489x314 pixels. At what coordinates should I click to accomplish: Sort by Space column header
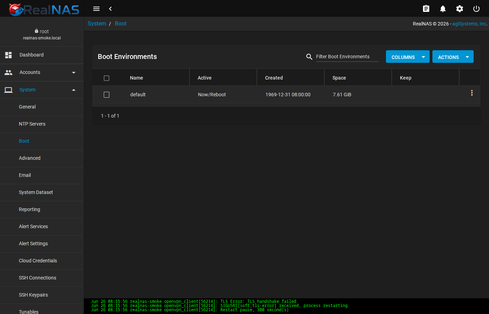pos(339,78)
